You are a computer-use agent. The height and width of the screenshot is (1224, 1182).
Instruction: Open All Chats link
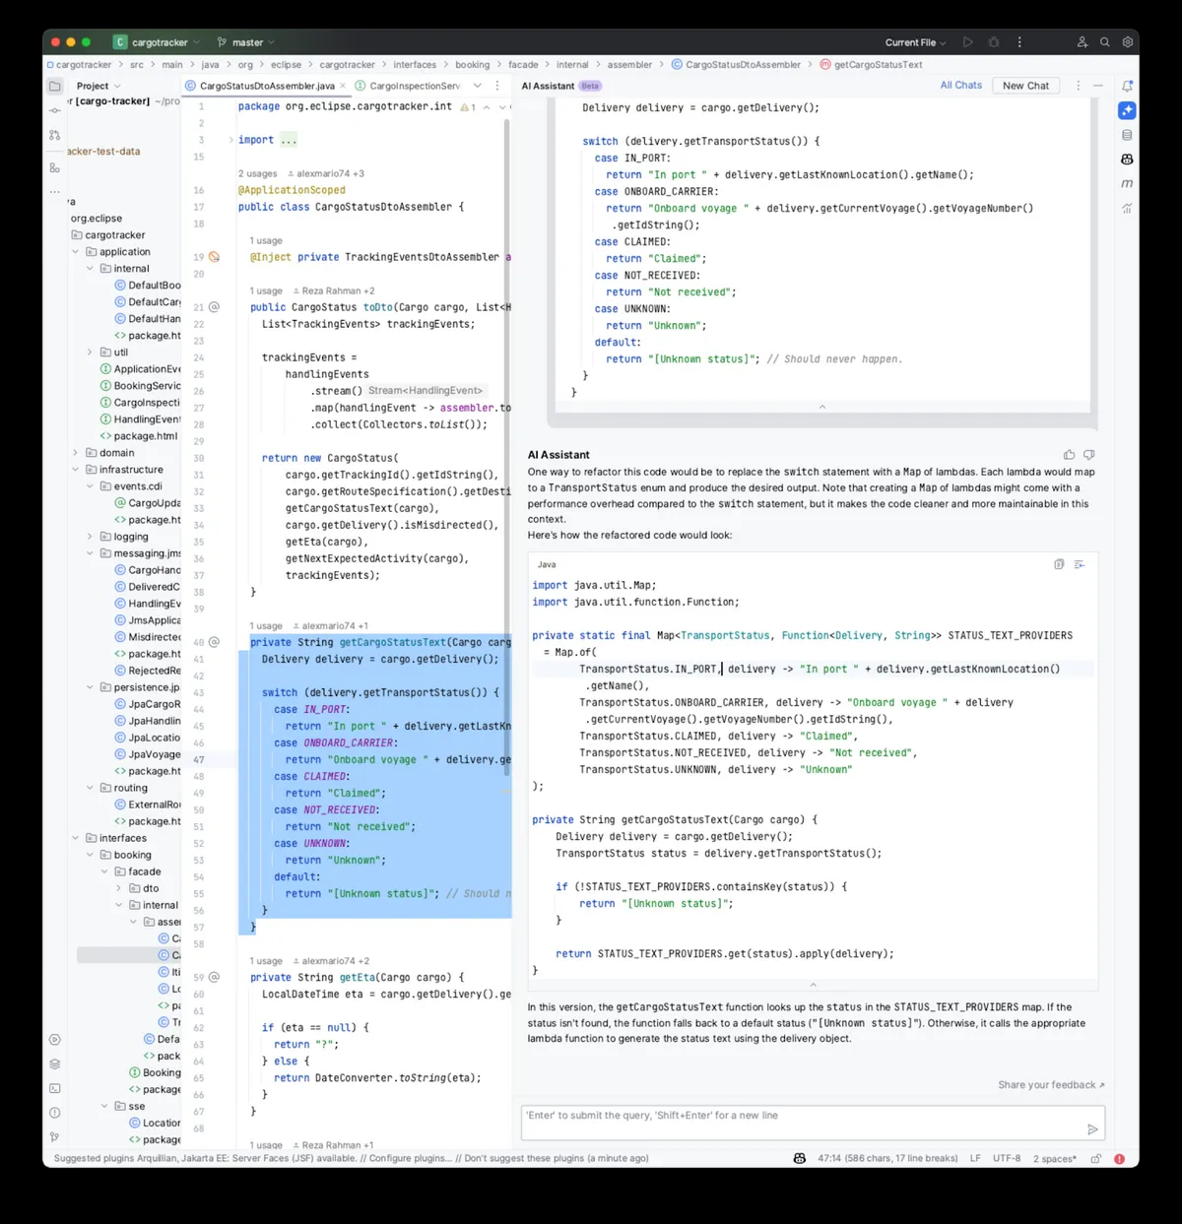(961, 86)
